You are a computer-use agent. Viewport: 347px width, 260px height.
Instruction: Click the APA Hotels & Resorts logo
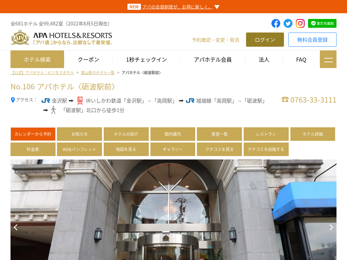pyautogui.click(x=62, y=38)
